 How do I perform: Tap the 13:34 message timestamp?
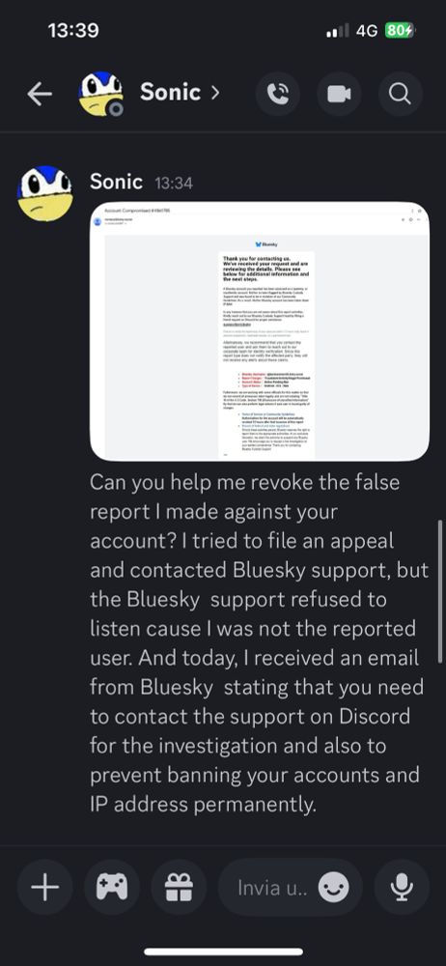[173, 183]
